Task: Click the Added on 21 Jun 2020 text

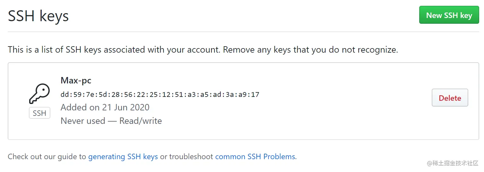Action: (x=105, y=107)
